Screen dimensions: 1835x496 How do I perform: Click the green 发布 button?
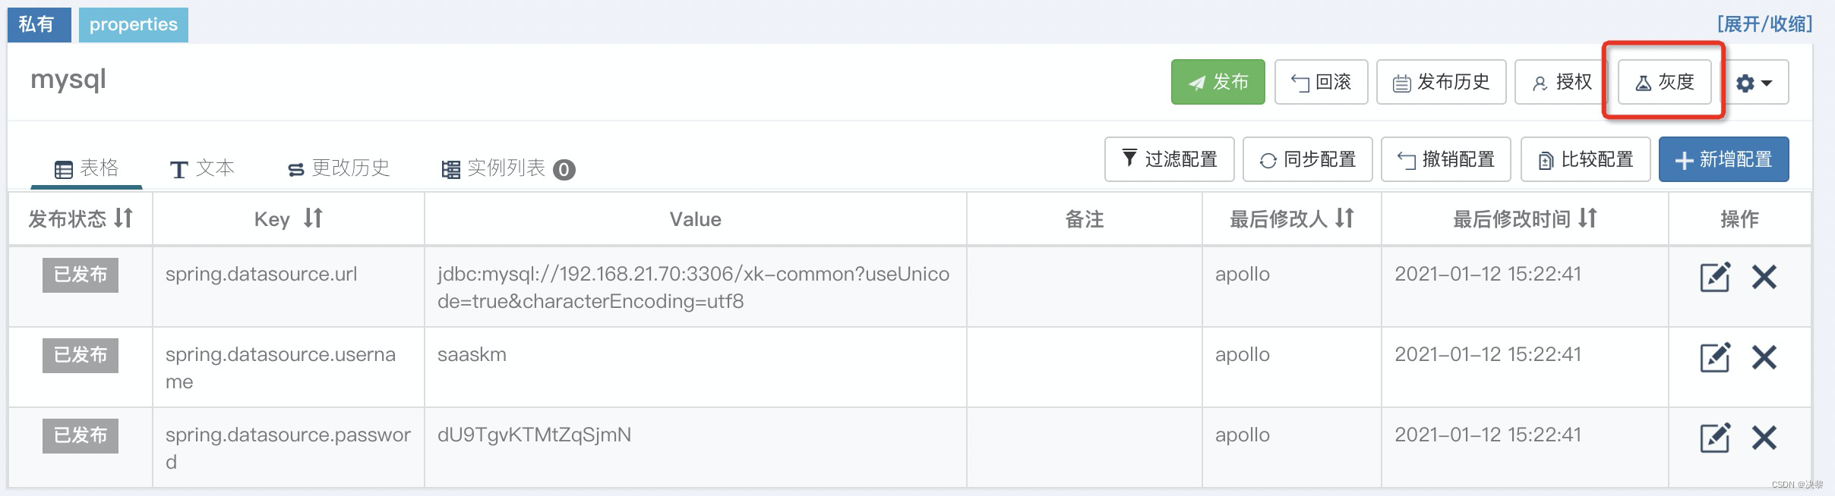1218,82
